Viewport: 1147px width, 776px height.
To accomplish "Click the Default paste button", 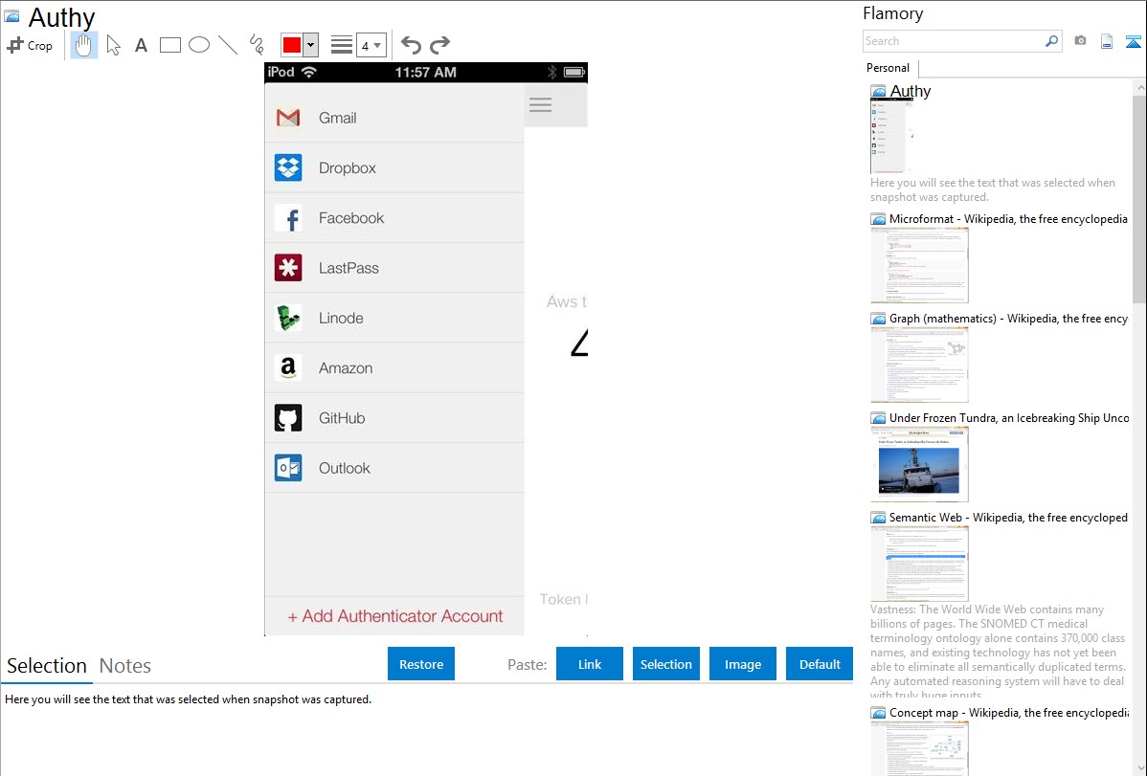I will [820, 664].
